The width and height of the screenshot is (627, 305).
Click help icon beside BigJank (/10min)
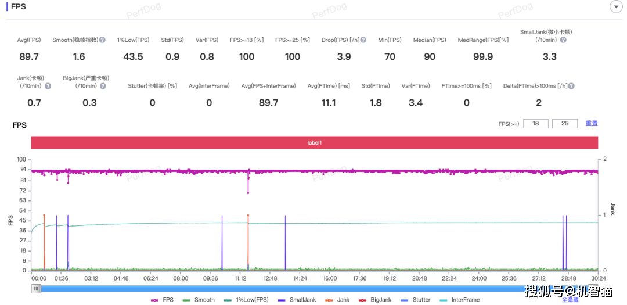point(102,86)
